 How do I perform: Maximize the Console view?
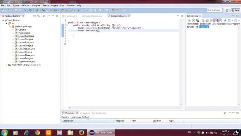238,16
